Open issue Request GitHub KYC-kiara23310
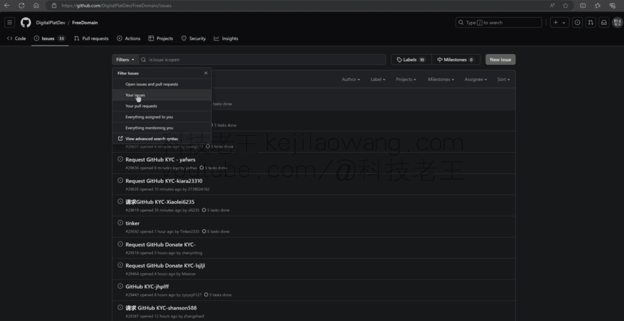Image resolution: width=624 pixels, height=321 pixels. click(x=163, y=181)
